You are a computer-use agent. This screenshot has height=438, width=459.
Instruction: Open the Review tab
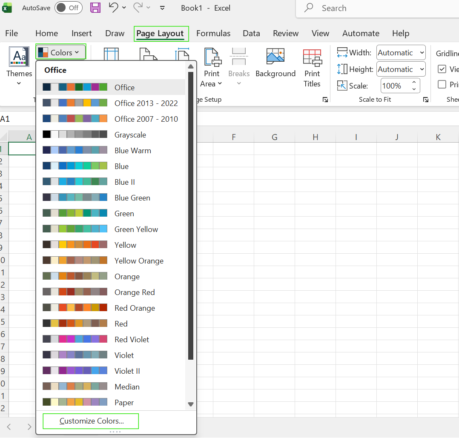click(285, 33)
